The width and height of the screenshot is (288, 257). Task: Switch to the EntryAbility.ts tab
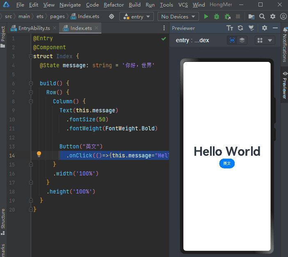pos(34,28)
